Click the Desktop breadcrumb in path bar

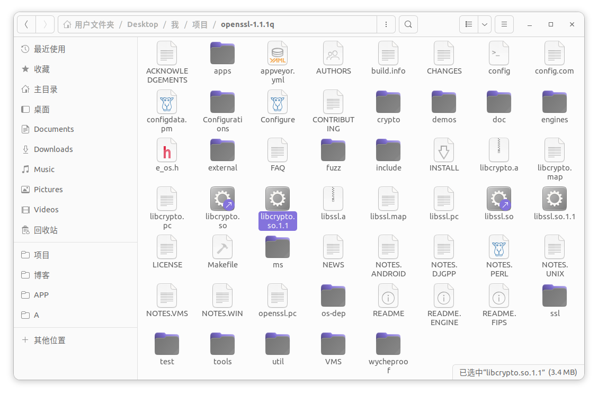coord(142,24)
